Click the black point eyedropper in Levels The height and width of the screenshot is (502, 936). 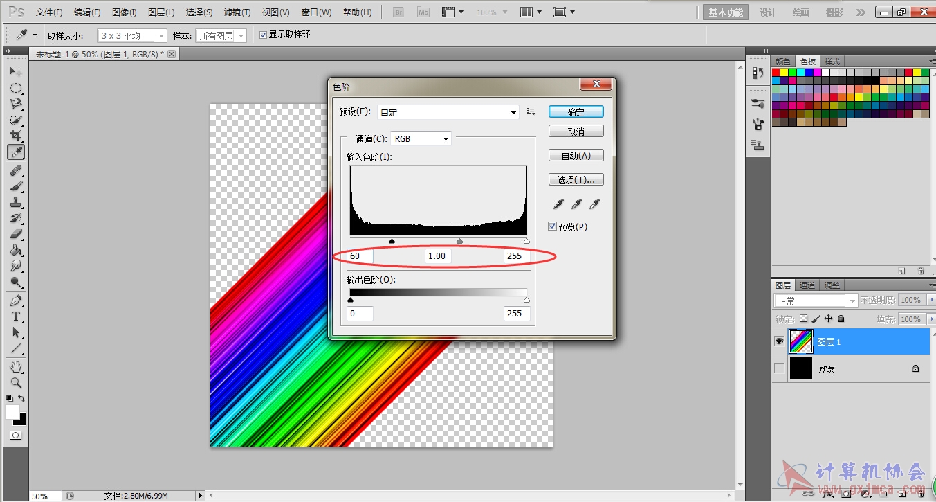[x=557, y=204]
